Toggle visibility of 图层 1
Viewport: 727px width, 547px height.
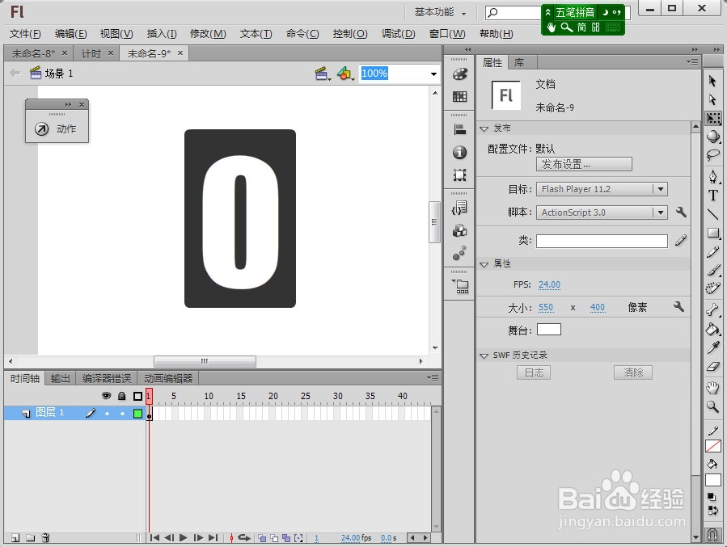106,412
